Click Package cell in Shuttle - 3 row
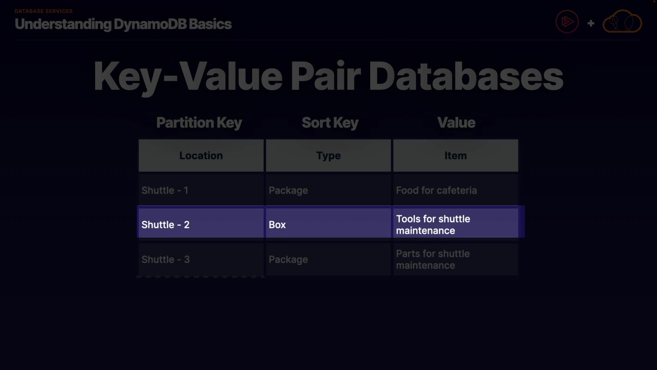Viewport: 657px width, 370px height. (x=328, y=259)
